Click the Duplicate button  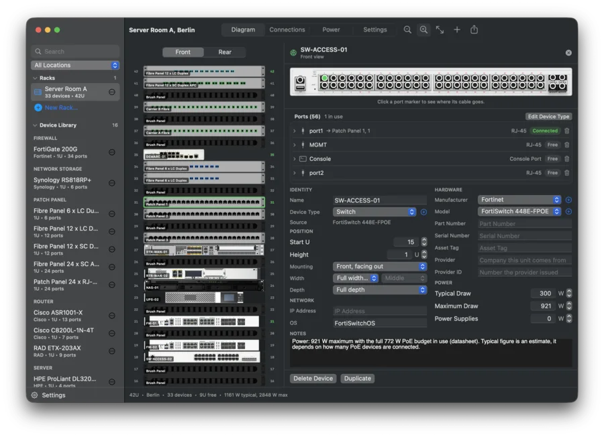[x=358, y=379]
